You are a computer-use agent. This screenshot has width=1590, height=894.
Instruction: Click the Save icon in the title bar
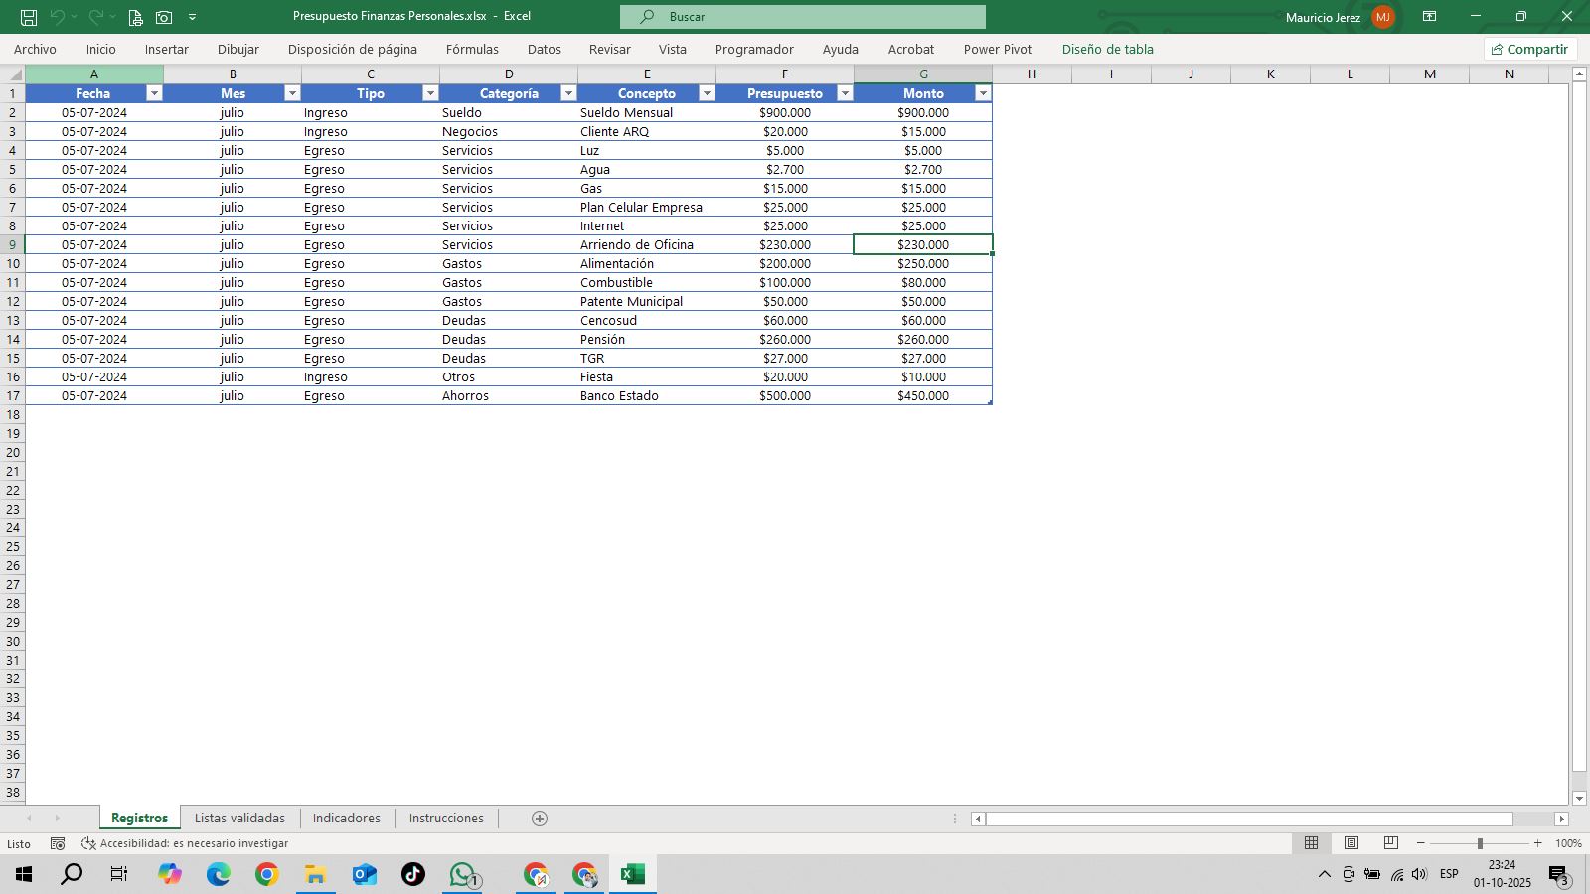[29, 17]
